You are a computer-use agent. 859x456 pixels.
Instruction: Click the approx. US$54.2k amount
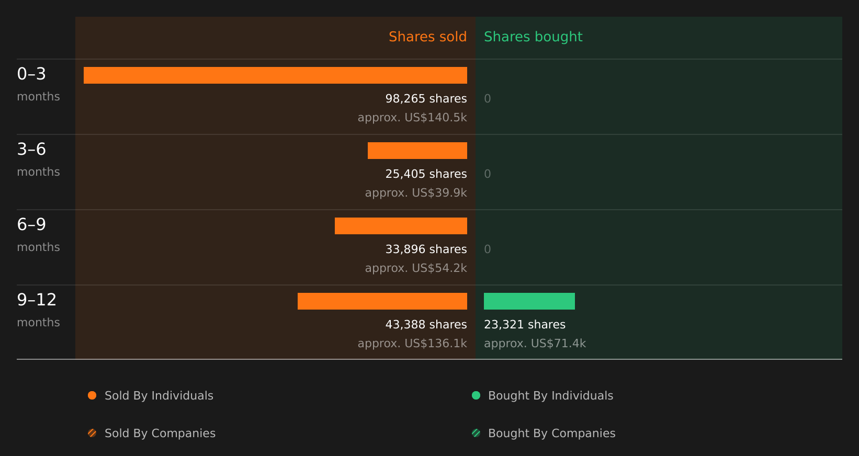(x=416, y=268)
